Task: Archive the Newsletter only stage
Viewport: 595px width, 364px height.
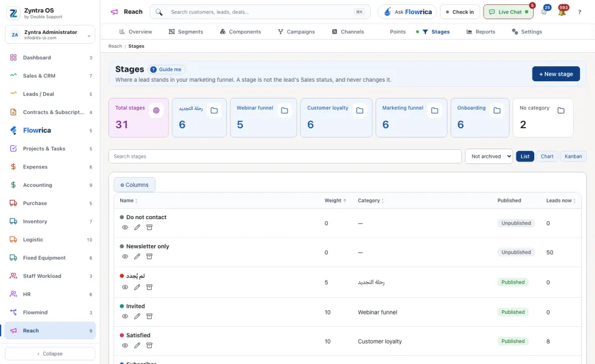Action: click(149, 256)
